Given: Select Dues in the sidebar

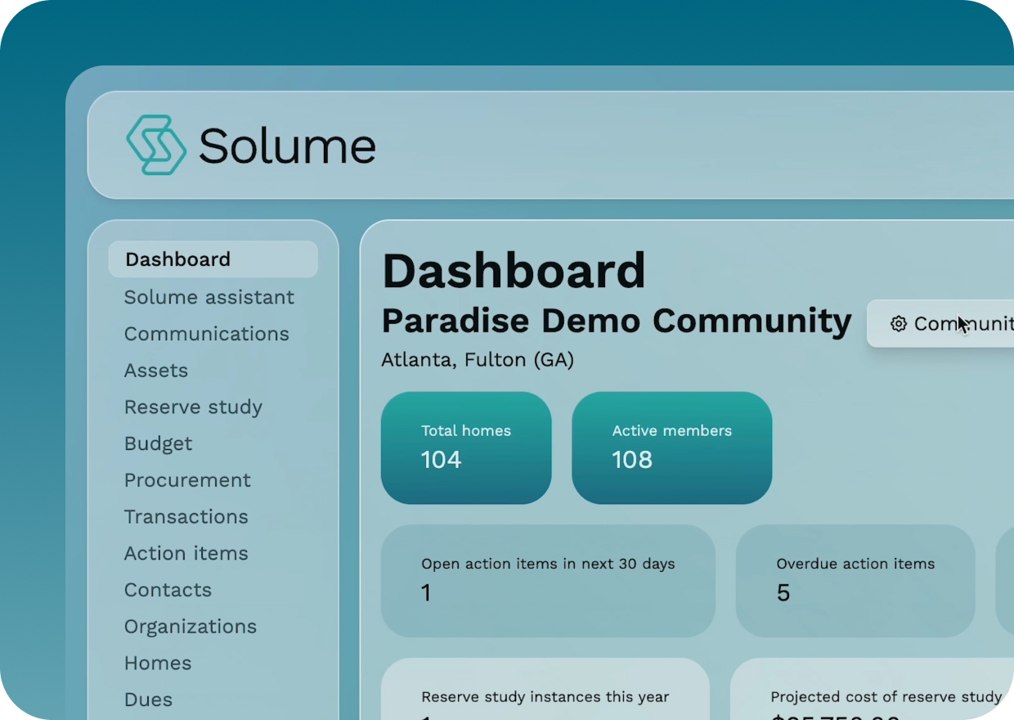Looking at the screenshot, I should click(x=148, y=700).
